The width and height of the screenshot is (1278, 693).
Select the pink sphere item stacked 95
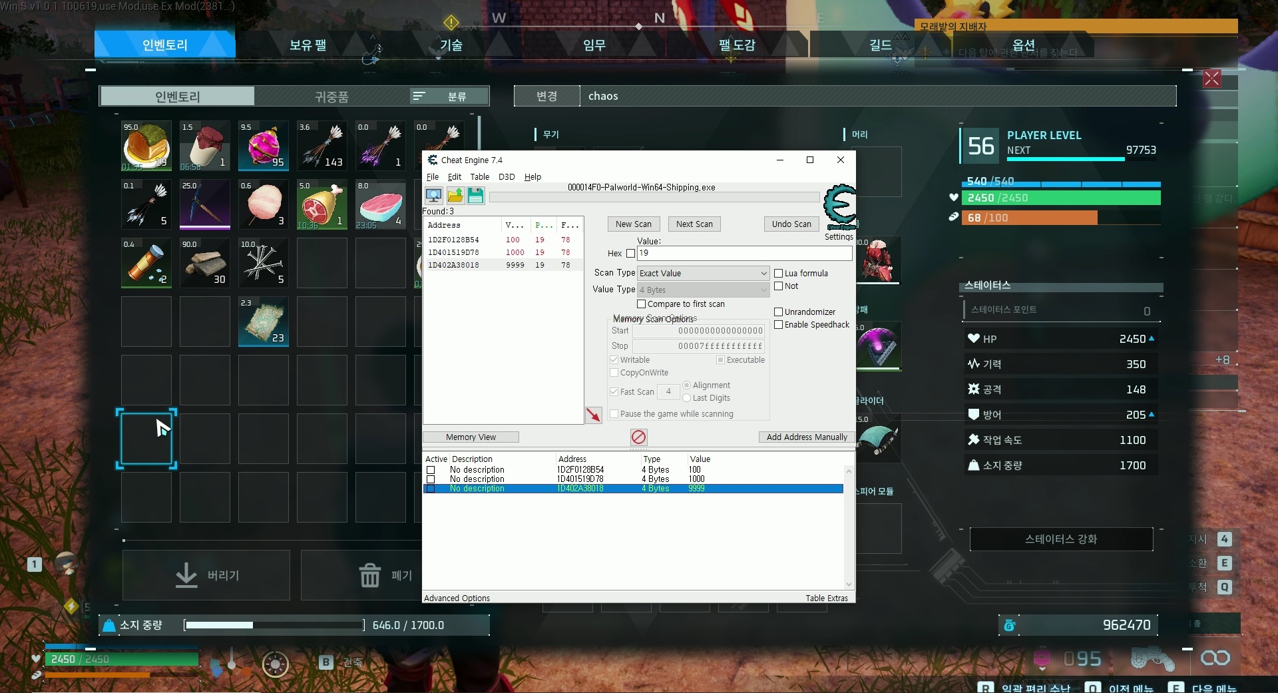264,146
